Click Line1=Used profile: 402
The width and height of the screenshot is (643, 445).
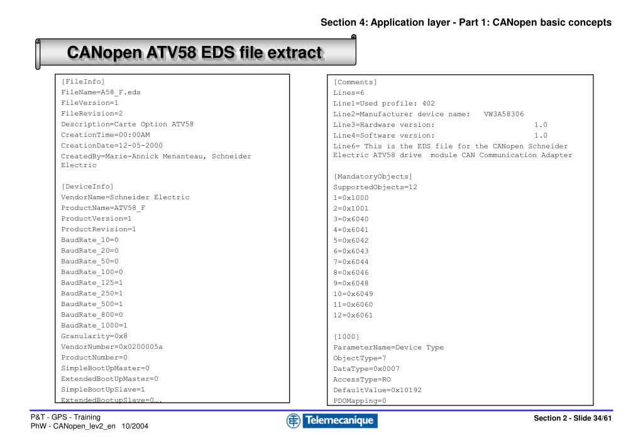pyautogui.click(x=384, y=103)
